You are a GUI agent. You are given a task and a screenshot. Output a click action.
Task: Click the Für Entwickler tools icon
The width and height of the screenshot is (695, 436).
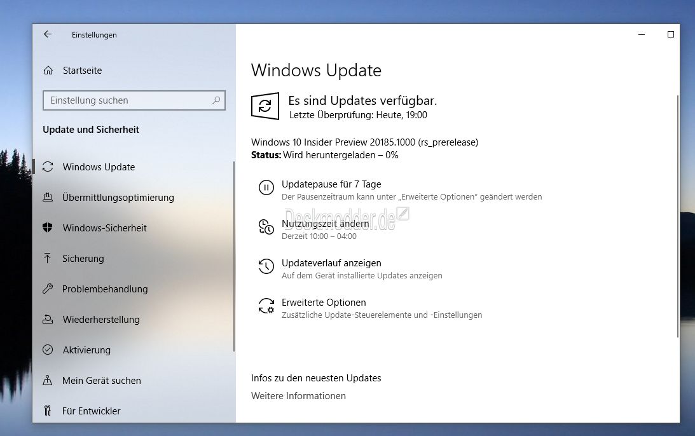[48, 411]
